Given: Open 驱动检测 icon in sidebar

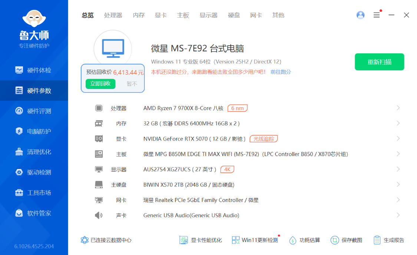Looking at the screenshot, I should 19,172.
